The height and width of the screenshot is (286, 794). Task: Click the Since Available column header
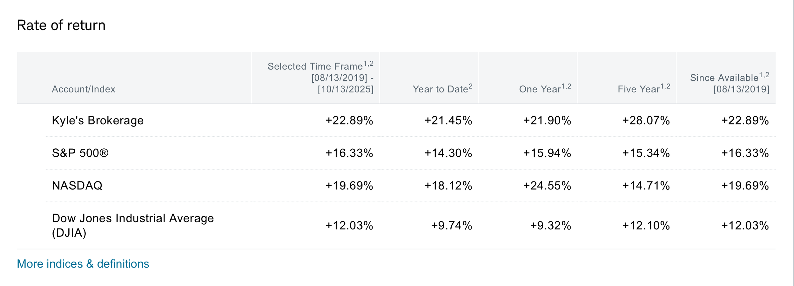click(x=730, y=83)
